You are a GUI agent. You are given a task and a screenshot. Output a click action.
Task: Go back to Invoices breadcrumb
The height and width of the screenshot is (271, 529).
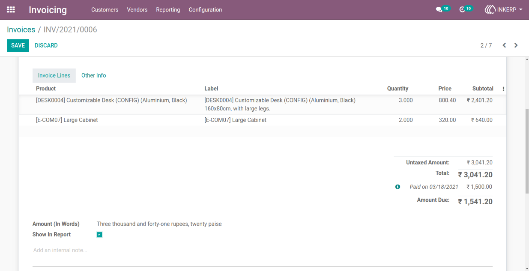click(x=21, y=30)
